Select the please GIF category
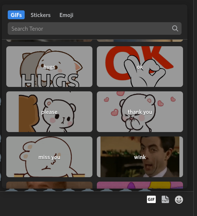 coord(49,112)
